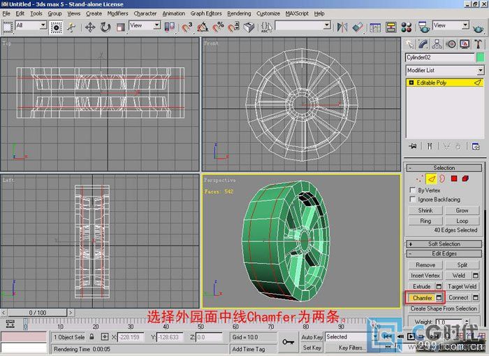Open the render type View dropdown
Image resolution: width=489 pixels, height=356 pixels.
click(466, 25)
